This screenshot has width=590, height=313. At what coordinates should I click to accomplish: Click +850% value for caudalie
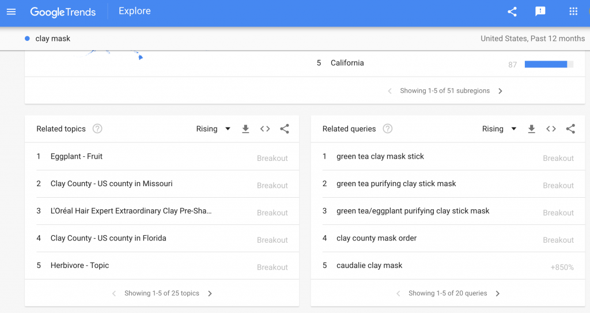coord(562,267)
